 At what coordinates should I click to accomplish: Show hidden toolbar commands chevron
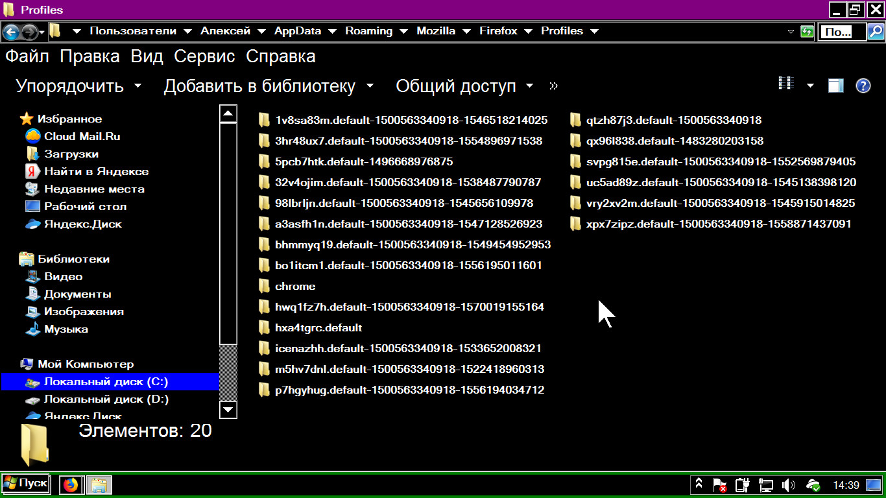[553, 86]
